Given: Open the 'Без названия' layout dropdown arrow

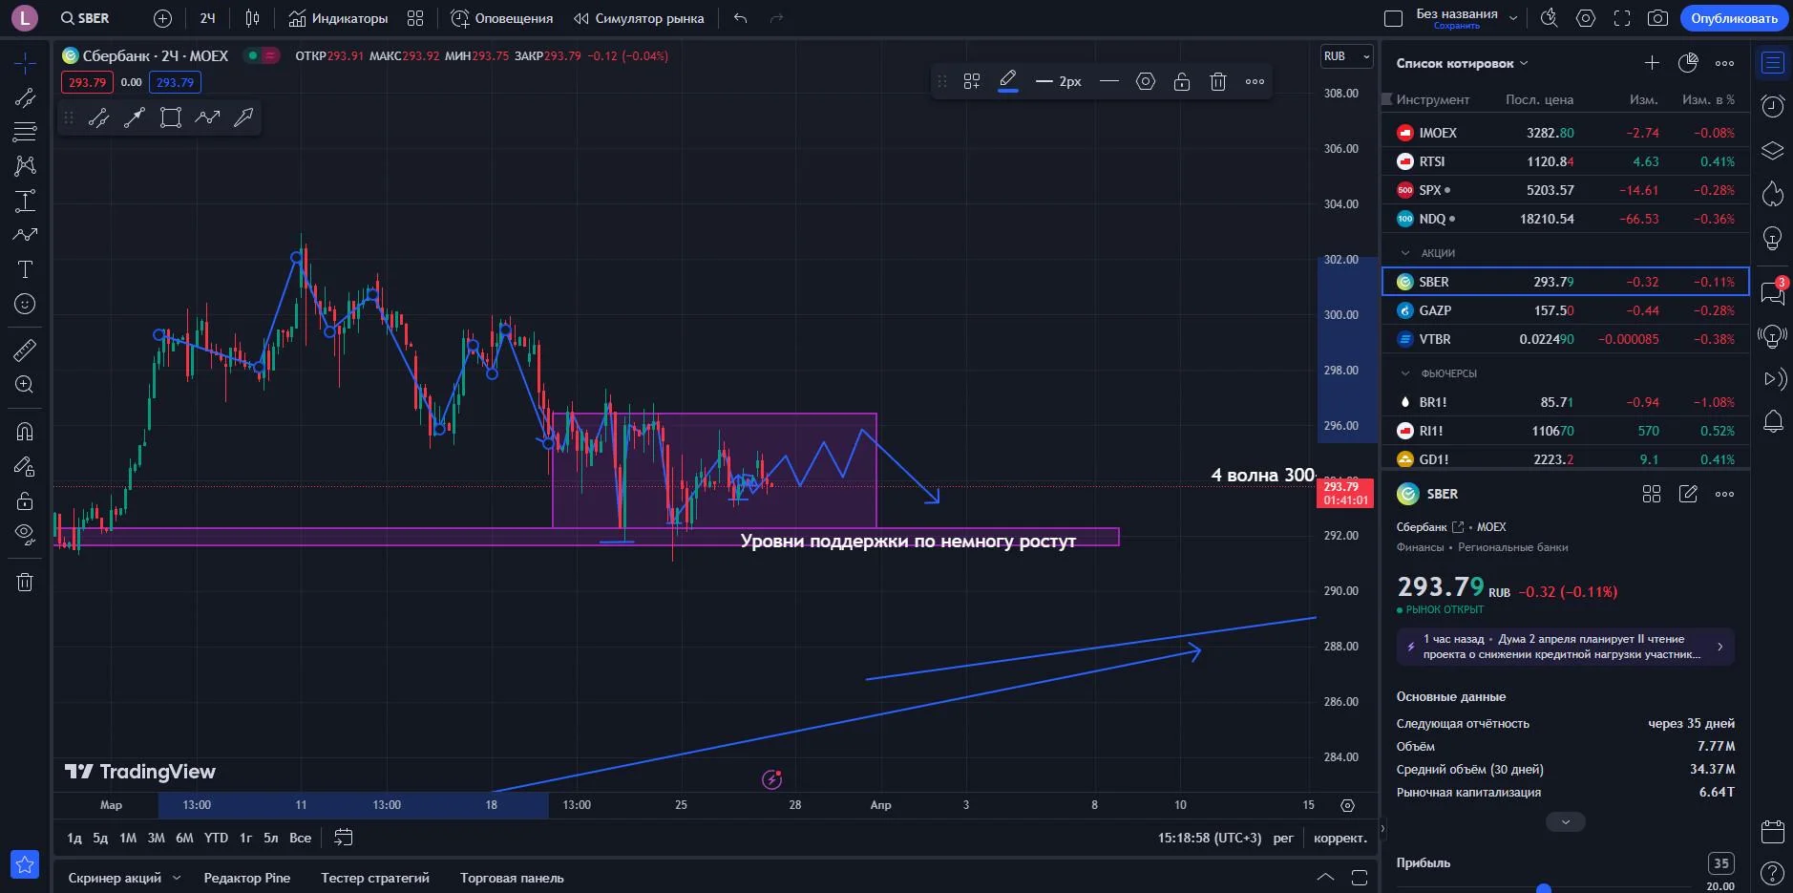Looking at the screenshot, I should point(1513,18).
